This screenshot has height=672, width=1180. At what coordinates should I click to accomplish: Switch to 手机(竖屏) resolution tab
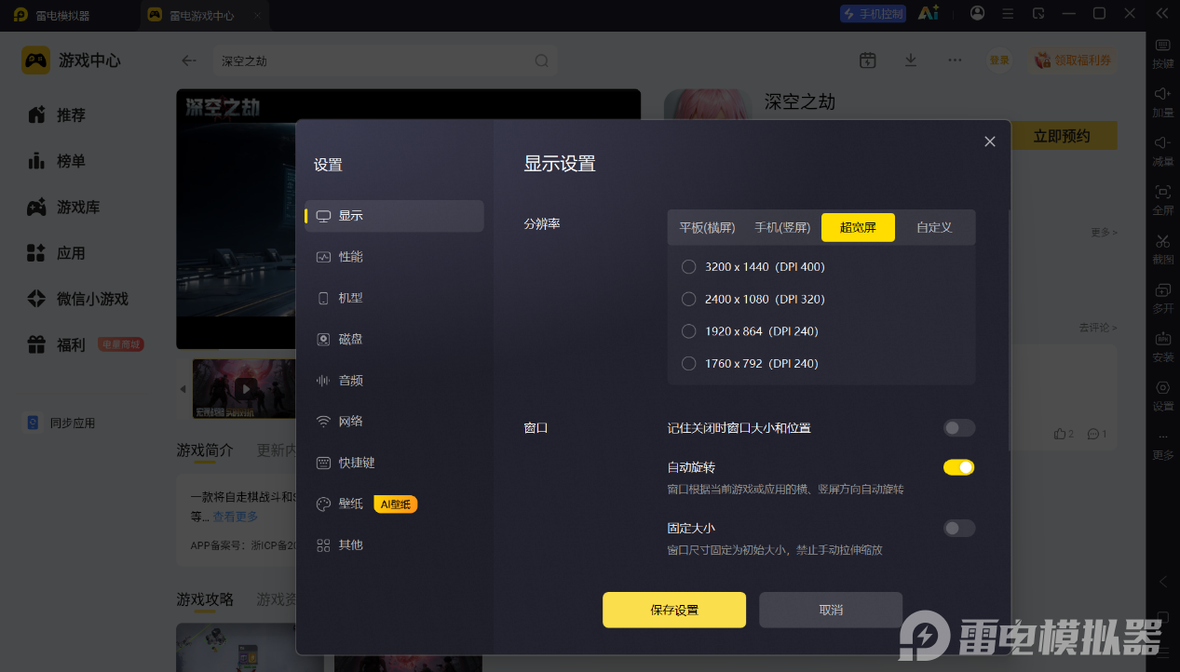tap(782, 227)
